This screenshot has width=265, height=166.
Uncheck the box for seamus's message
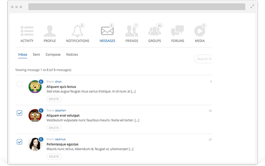coord(19,142)
